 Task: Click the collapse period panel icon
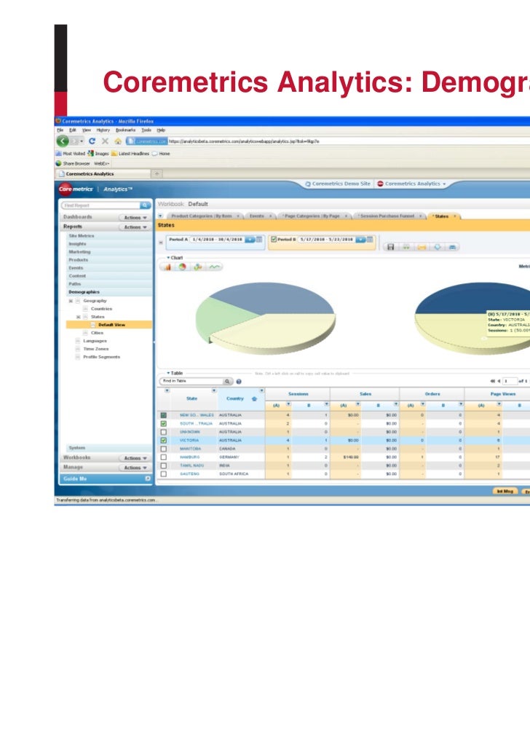161,243
